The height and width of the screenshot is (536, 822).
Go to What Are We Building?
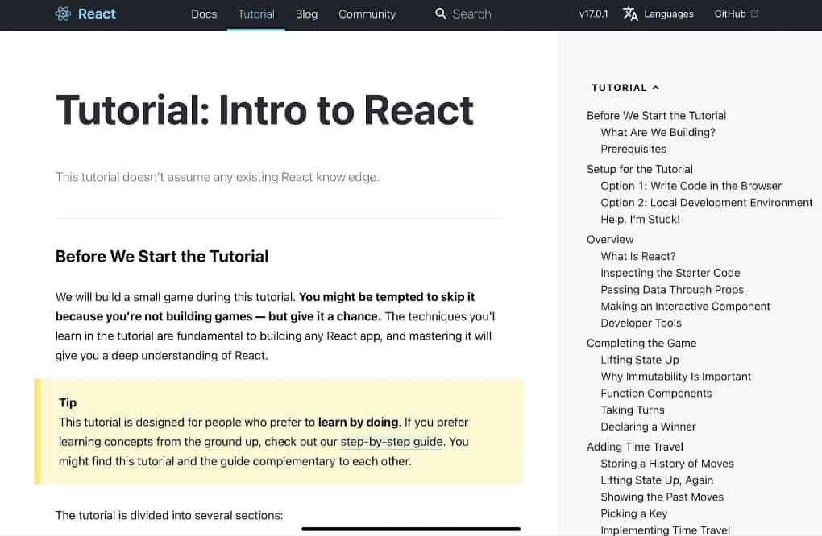[658, 133]
